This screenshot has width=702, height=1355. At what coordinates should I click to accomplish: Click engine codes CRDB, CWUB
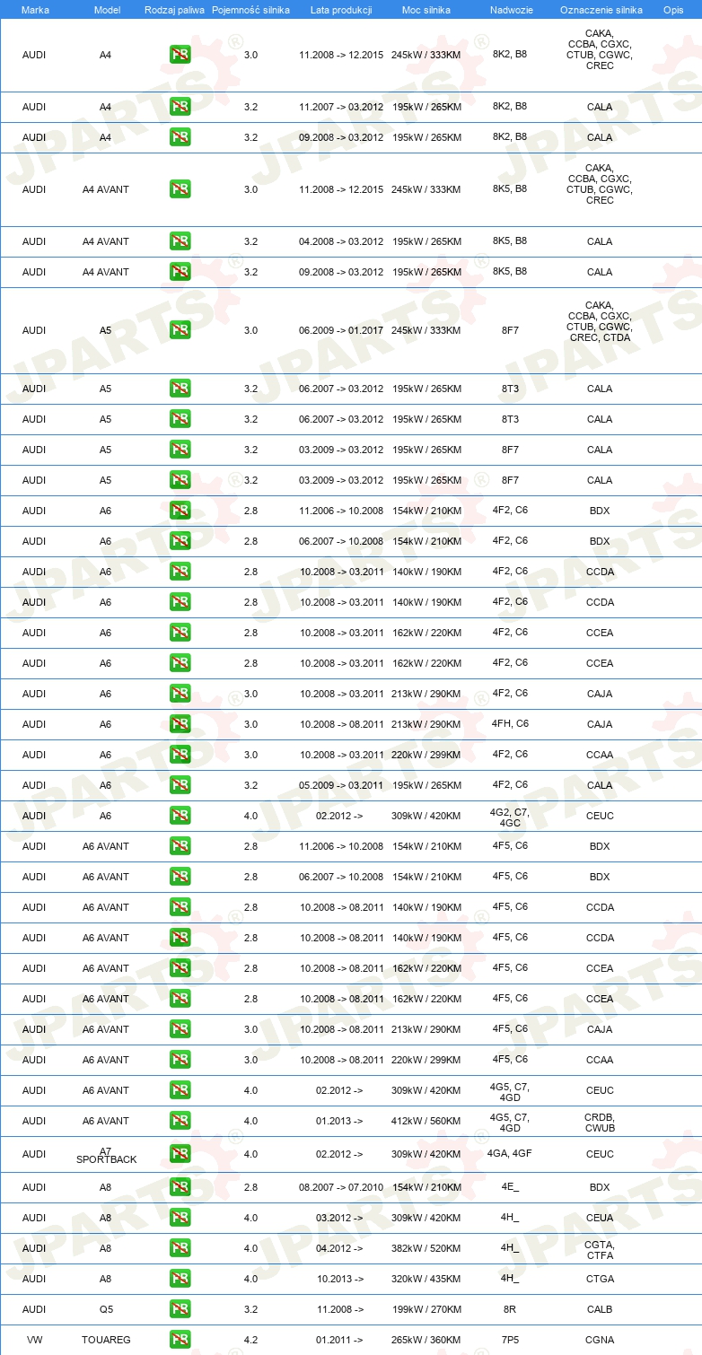pos(600,1122)
